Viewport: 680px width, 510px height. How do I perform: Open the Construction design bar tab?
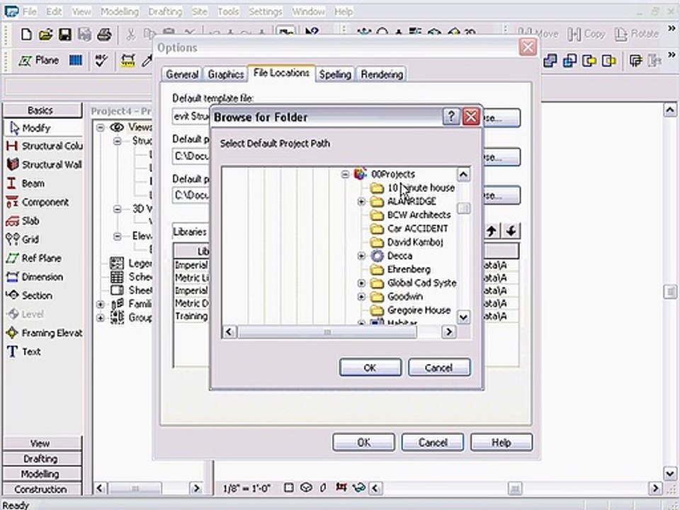coord(42,489)
